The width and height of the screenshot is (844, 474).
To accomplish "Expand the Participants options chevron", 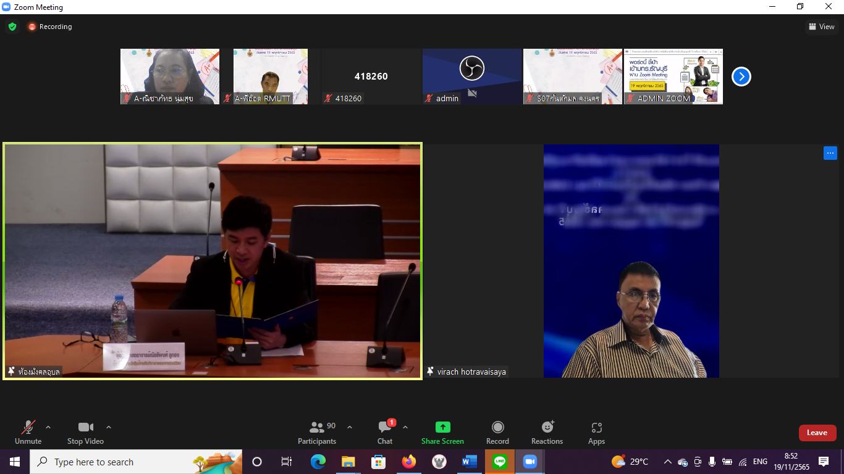I will [350, 427].
